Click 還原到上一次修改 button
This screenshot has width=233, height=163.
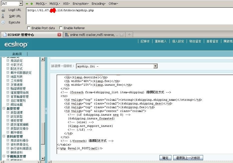click(188, 158)
